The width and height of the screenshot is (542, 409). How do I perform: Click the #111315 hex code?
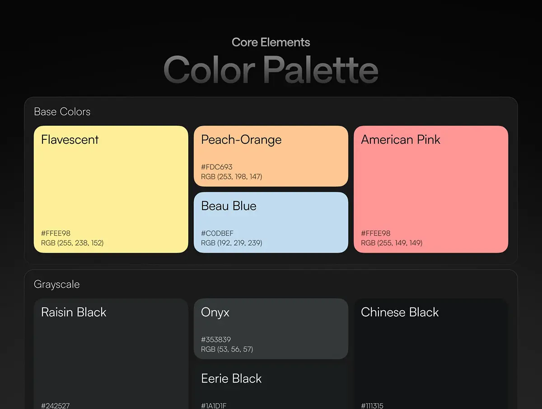(x=372, y=405)
